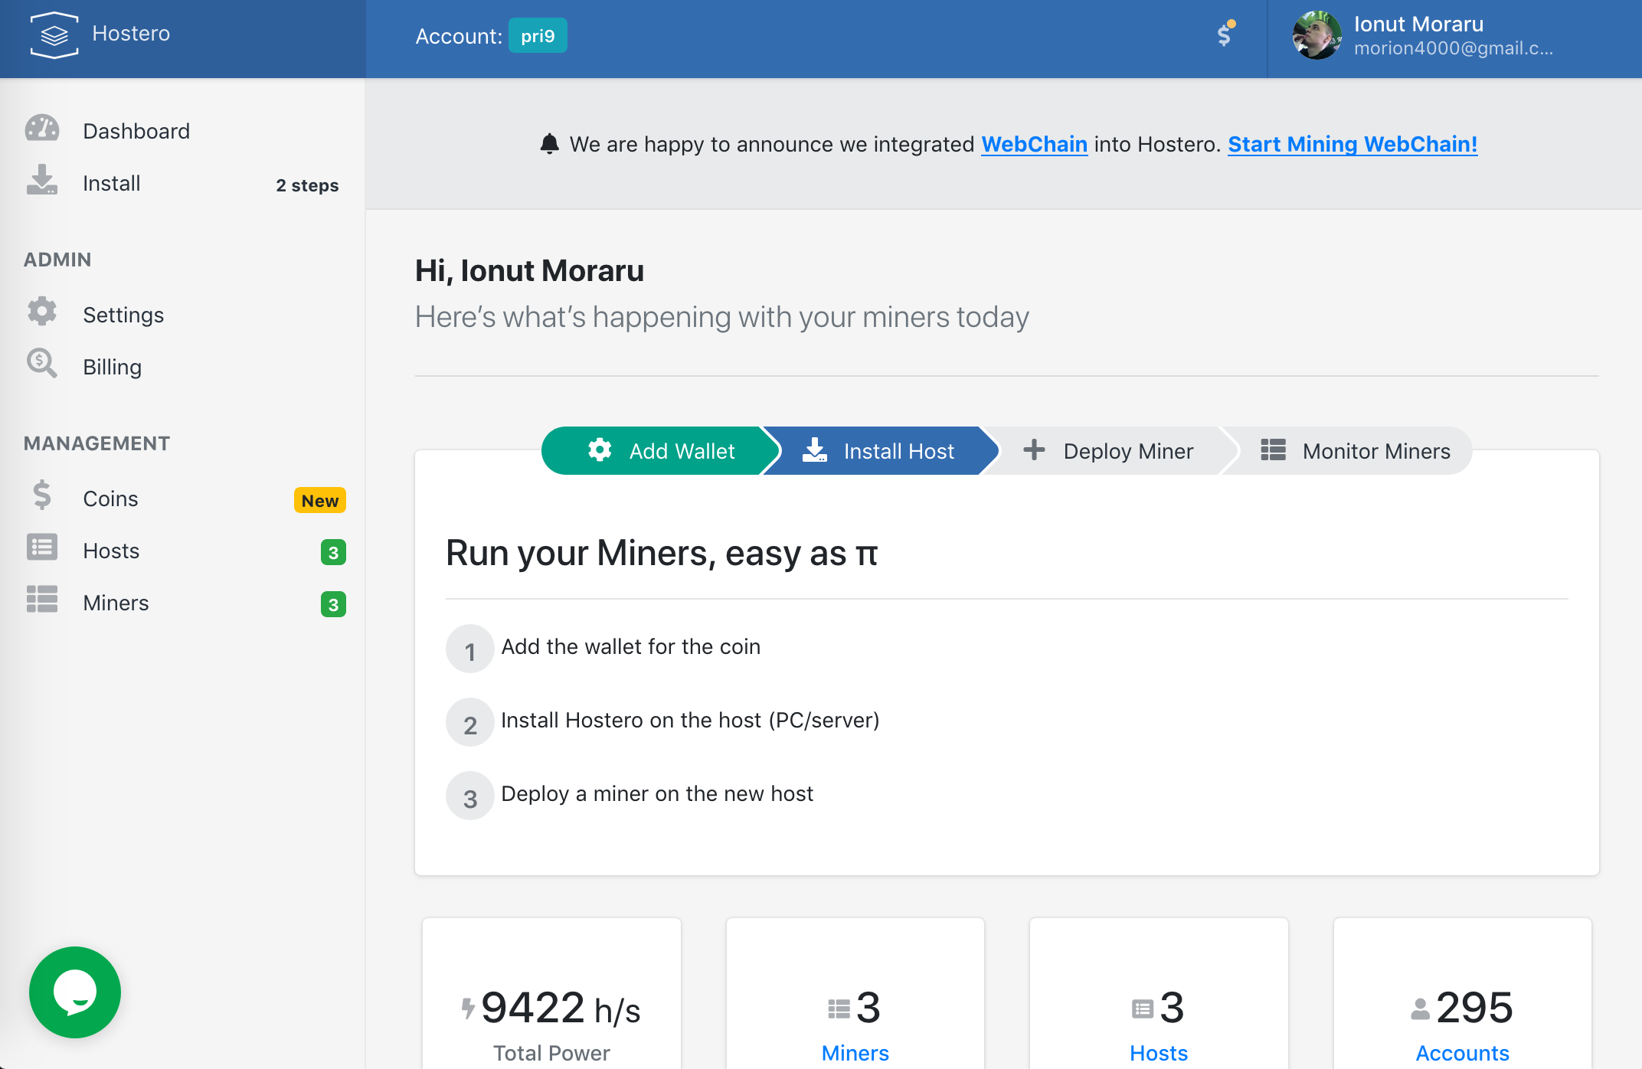The image size is (1642, 1069).
Task: Select the Deploy Miner step
Action: pos(1109,451)
